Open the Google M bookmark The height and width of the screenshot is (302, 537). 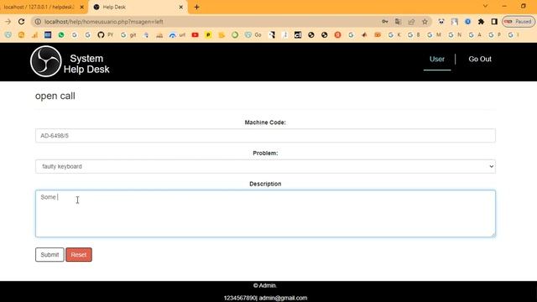(434, 35)
